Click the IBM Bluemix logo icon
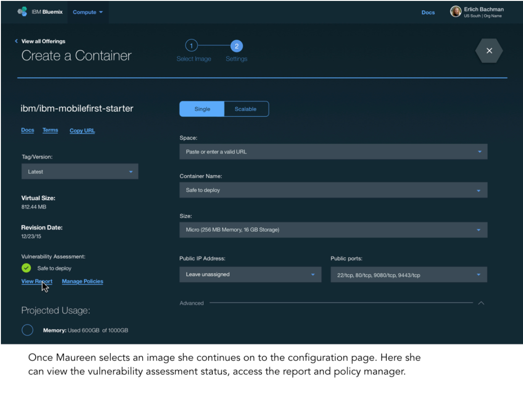Screen dimensions: 523x403 click(x=22, y=11)
